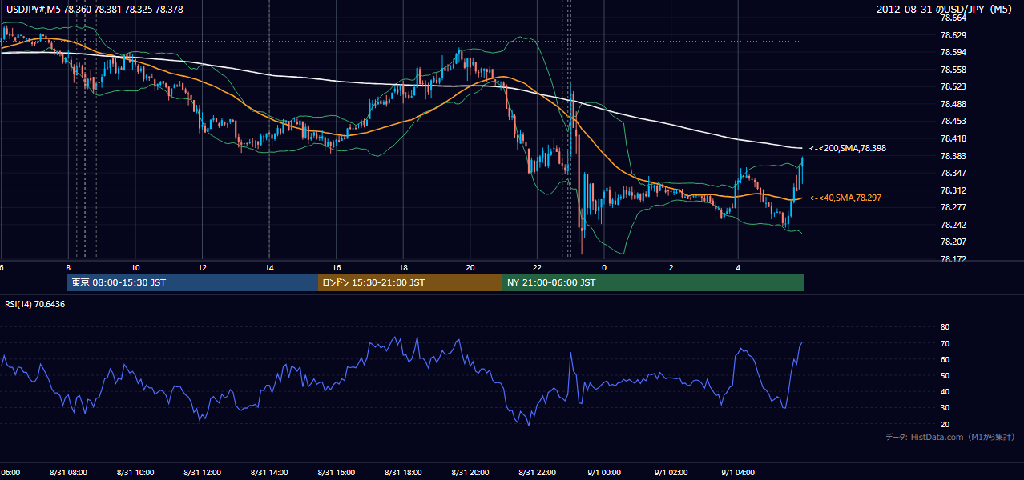
Task: Click price axis value 78.558
Action: (x=952, y=70)
